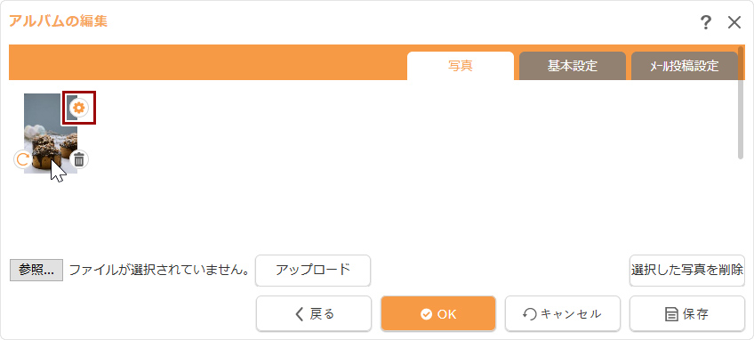Screen dimensions: 754x340
Task: Click the checkmark icon inside OK button
Action: click(x=426, y=314)
